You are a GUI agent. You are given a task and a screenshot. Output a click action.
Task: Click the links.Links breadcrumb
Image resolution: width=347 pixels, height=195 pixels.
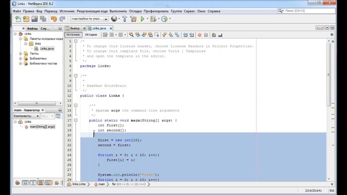tap(79, 184)
